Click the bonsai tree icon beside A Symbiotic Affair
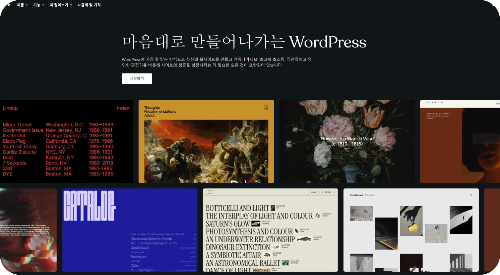 click(267, 255)
